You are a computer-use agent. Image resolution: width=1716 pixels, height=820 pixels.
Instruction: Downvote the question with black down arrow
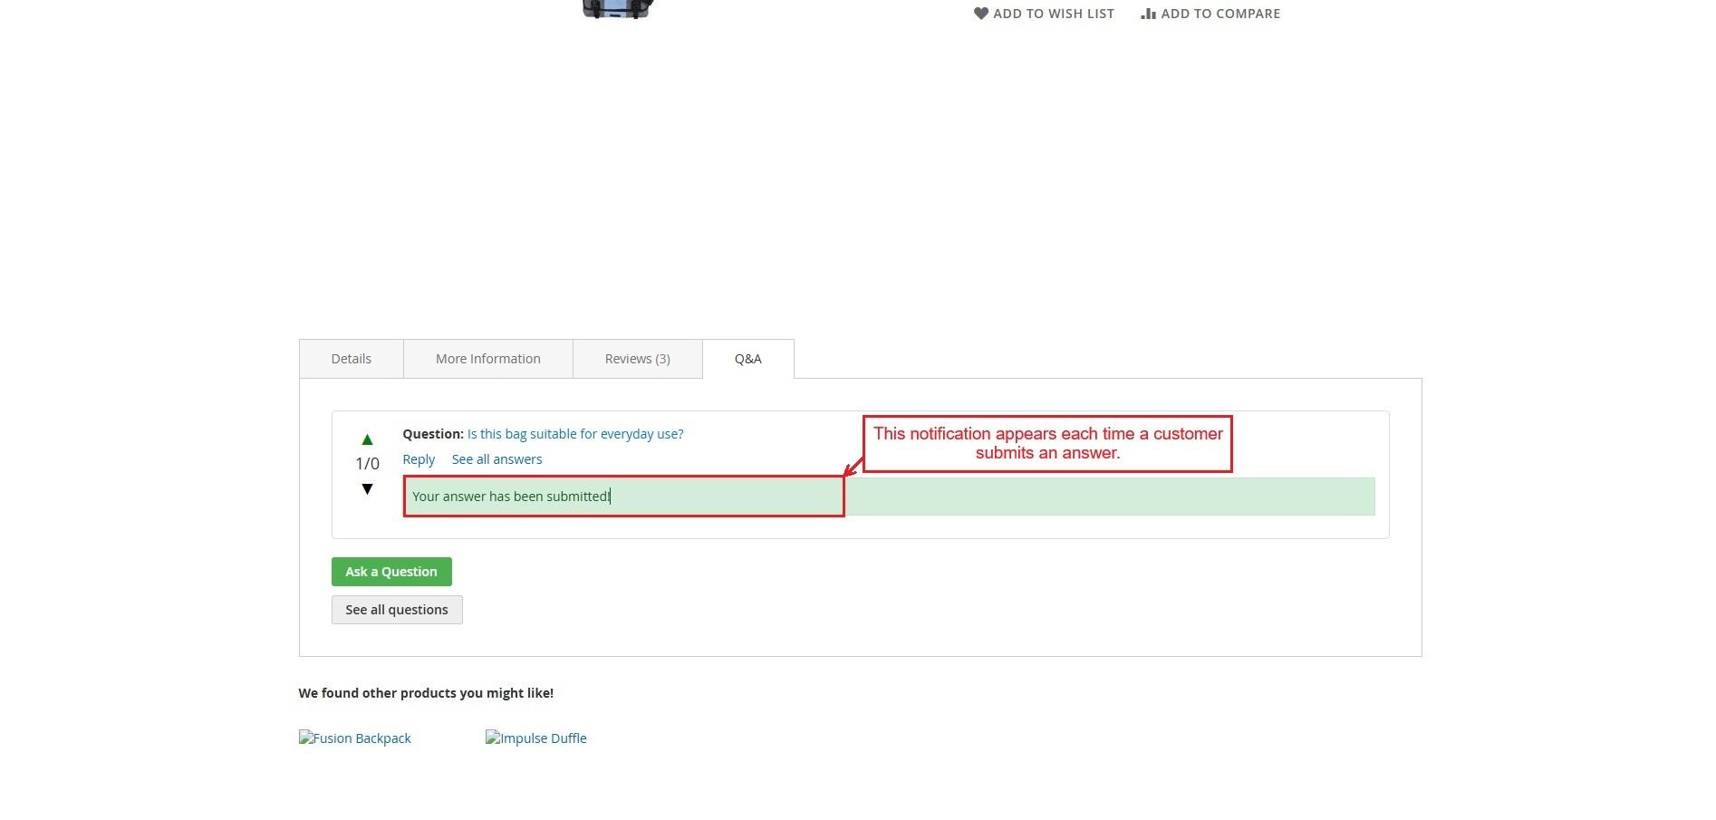367,489
